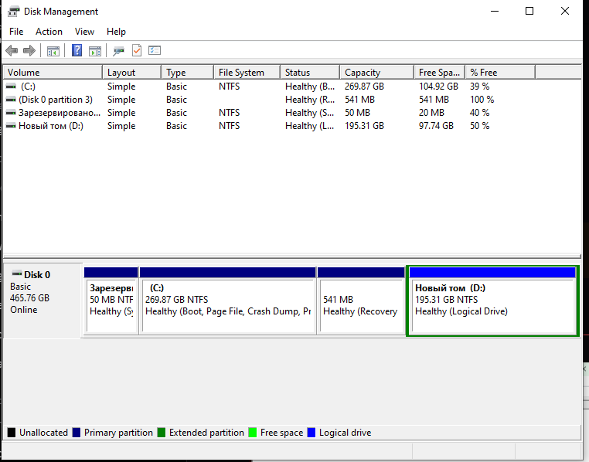Select the Новый том (D:) volume name
This screenshot has width=589, height=462.
click(51, 126)
